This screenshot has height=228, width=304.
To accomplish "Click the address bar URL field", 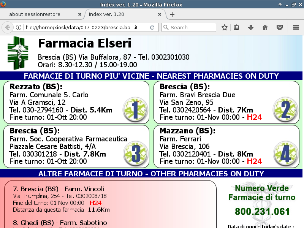I will coord(84,27).
